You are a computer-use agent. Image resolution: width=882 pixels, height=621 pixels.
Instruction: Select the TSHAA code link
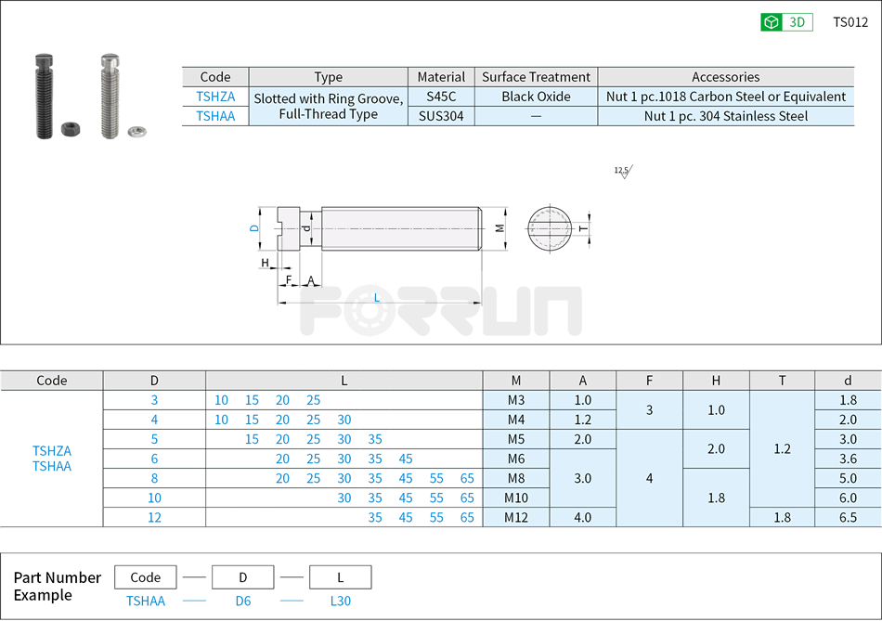(x=215, y=115)
